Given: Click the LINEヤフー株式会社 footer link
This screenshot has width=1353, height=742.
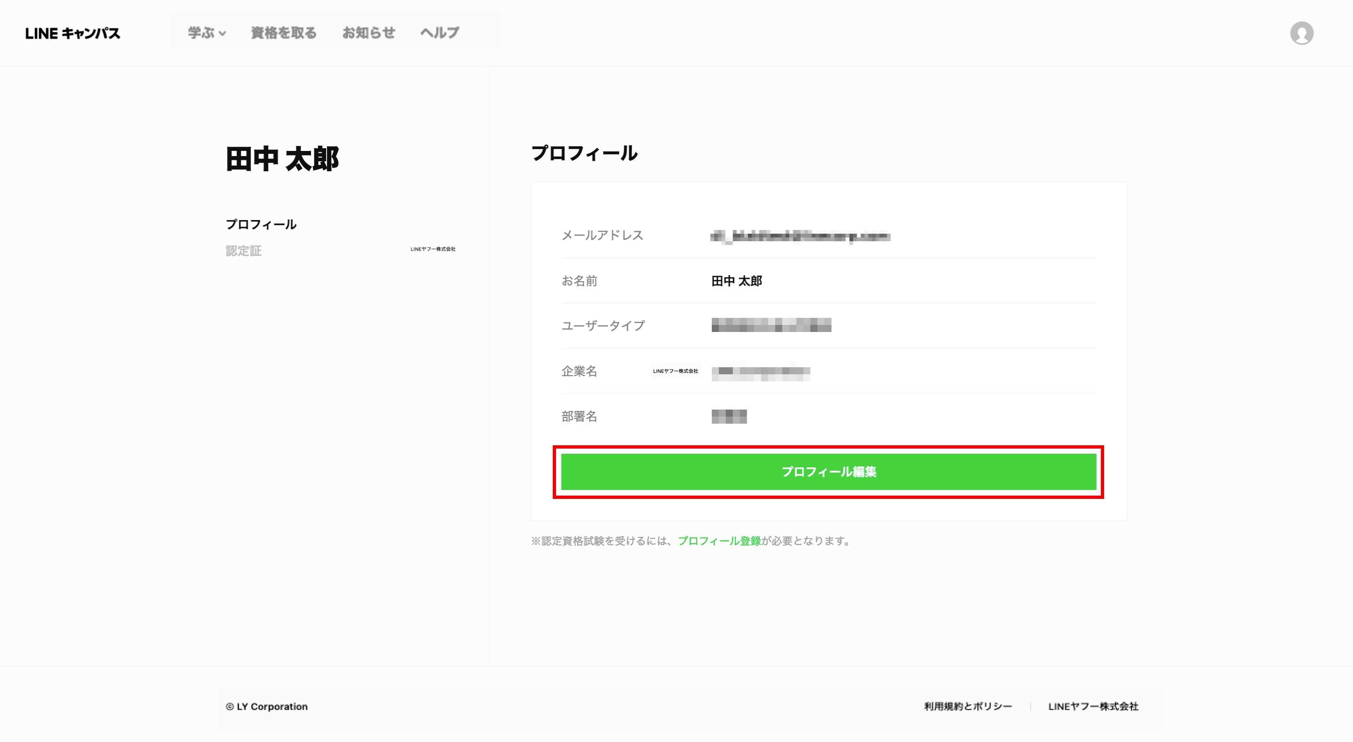Looking at the screenshot, I should pyautogui.click(x=1093, y=706).
